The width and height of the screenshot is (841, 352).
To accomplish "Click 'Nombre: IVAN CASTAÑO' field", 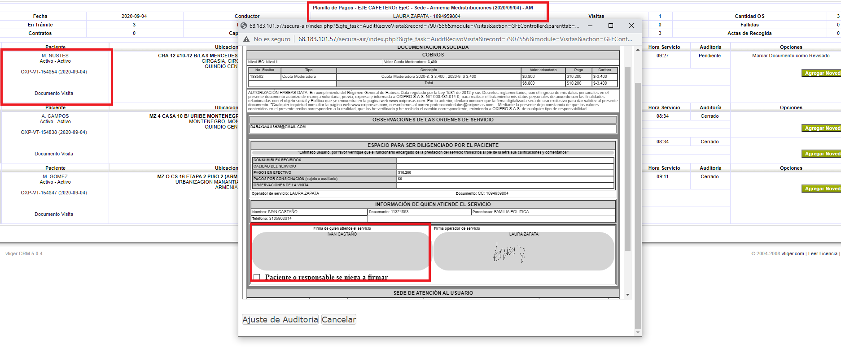I will (309, 212).
